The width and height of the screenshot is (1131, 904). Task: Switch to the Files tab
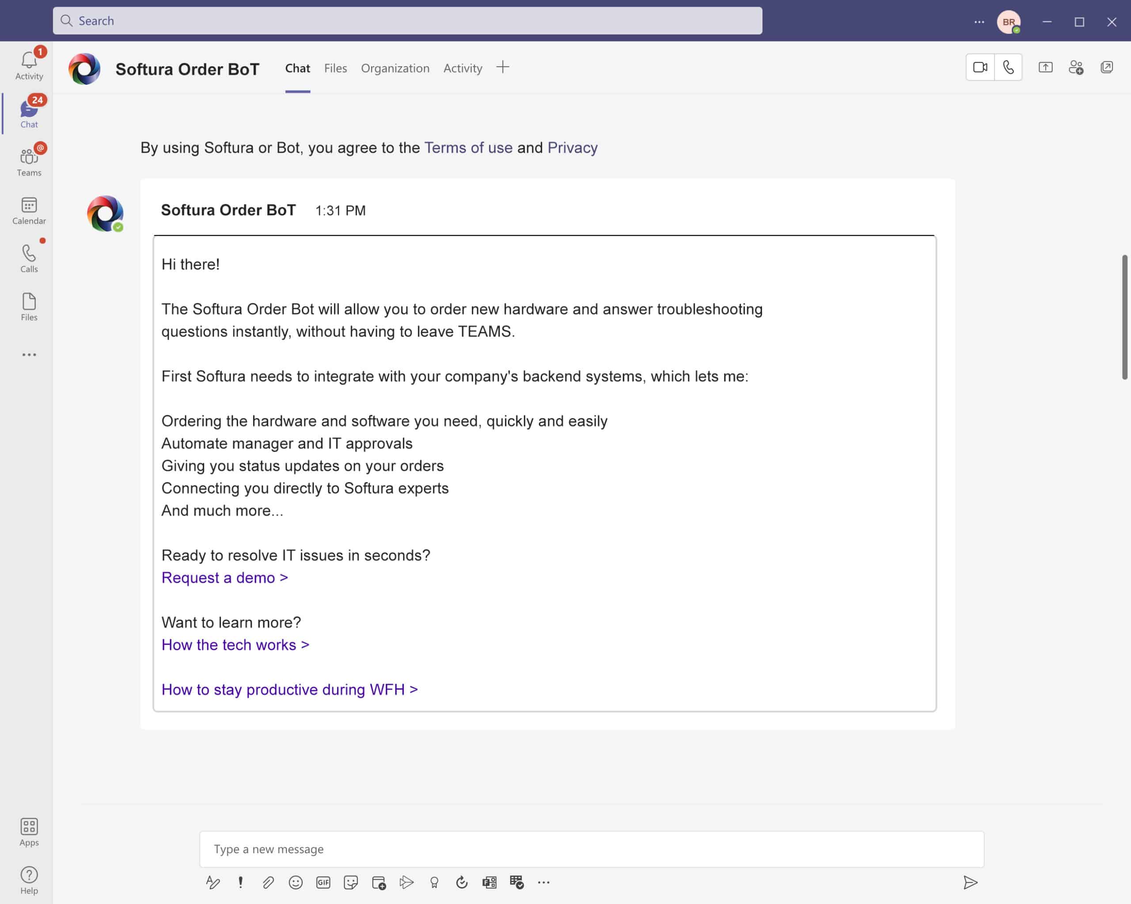pyautogui.click(x=335, y=68)
